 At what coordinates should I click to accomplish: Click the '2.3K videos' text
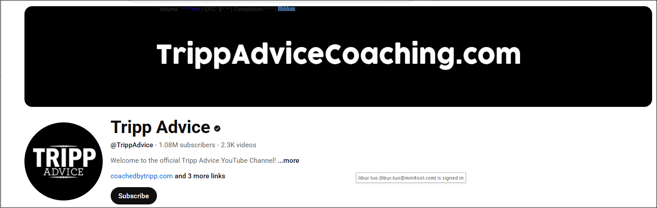239,145
